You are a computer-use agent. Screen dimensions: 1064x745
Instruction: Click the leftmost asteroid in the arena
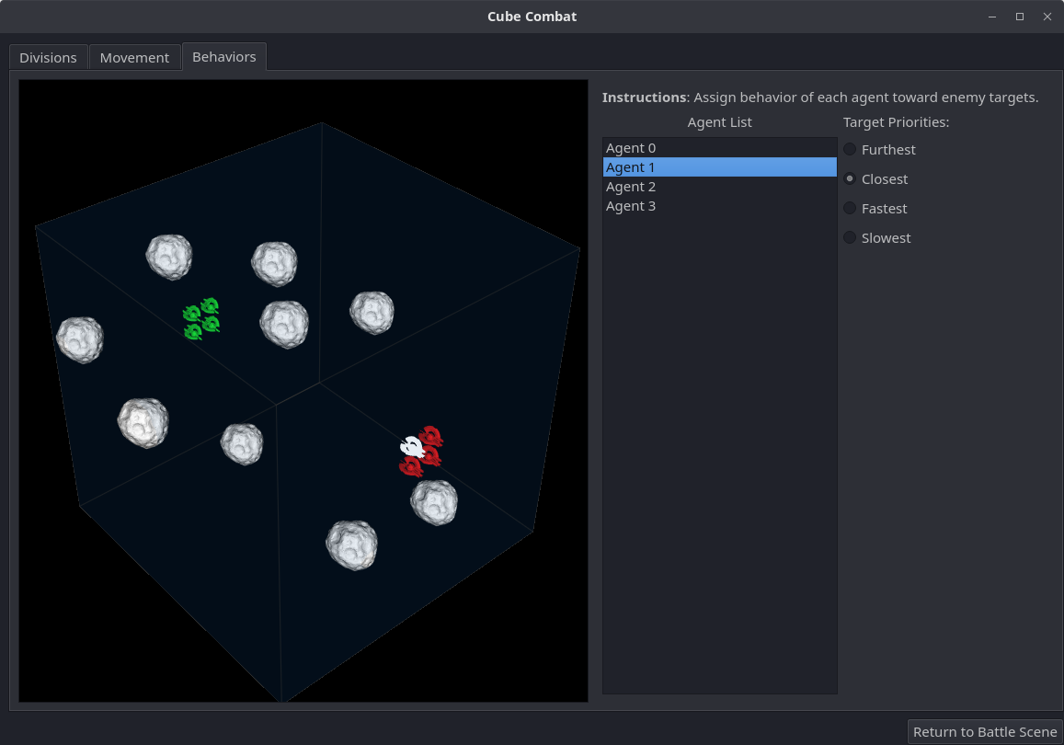point(80,339)
